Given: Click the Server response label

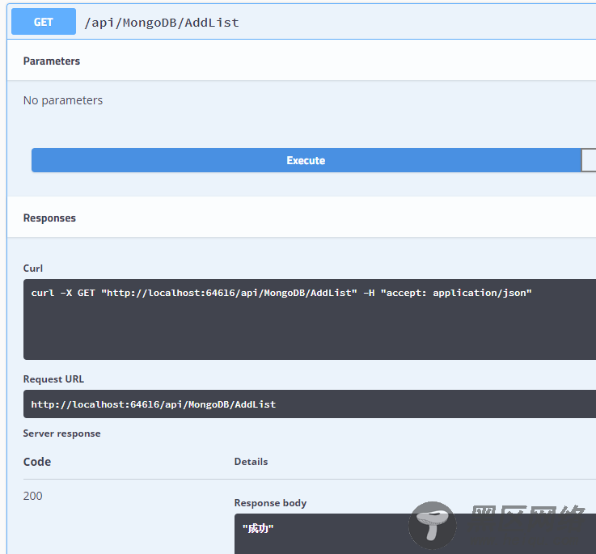Looking at the screenshot, I should (62, 433).
